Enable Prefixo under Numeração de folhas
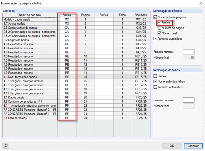This screenshot has height=151, width=205. [x=155, y=76]
